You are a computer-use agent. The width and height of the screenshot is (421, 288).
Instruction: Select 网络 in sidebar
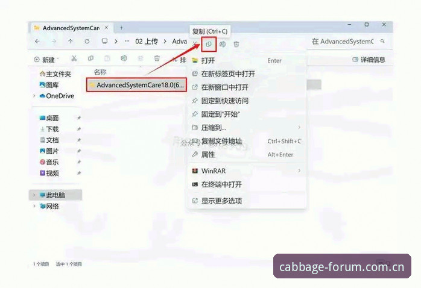pyautogui.click(x=49, y=206)
